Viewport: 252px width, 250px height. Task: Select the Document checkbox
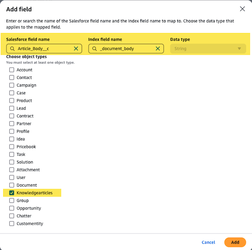(x=12, y=185)
